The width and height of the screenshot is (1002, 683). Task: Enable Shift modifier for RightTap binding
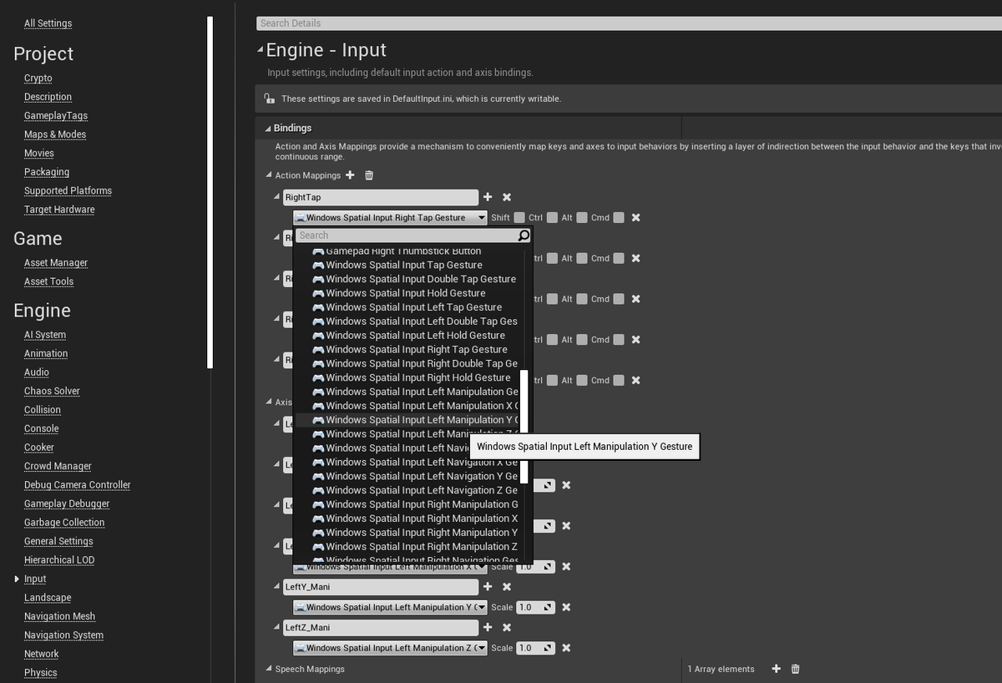(519, 218)
